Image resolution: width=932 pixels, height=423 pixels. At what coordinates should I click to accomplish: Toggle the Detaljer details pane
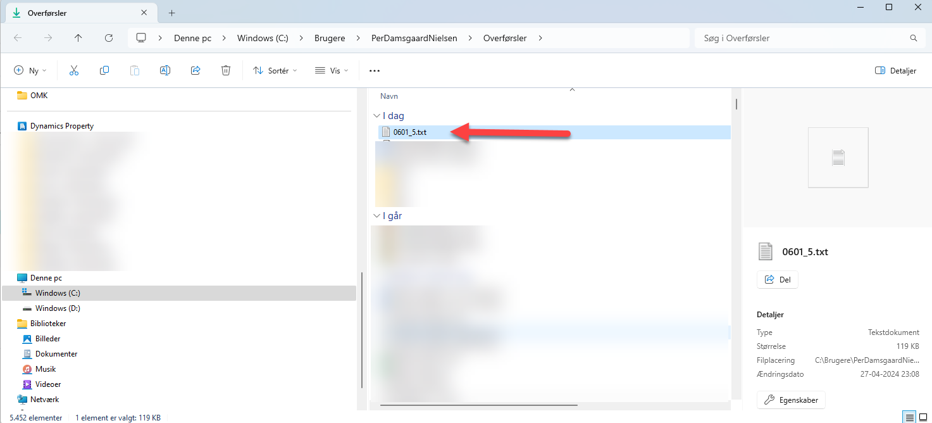pos(895,71)
